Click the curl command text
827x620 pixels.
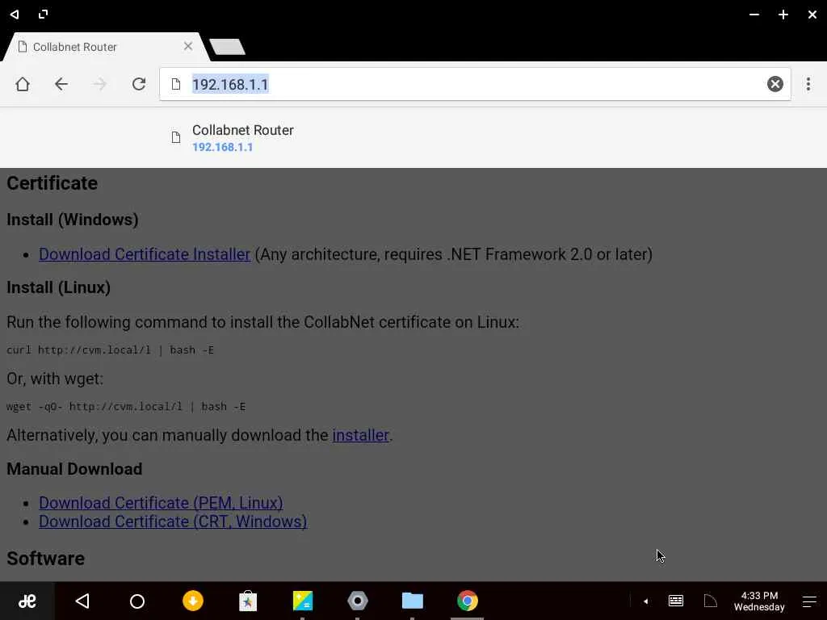tap(110, 350)
